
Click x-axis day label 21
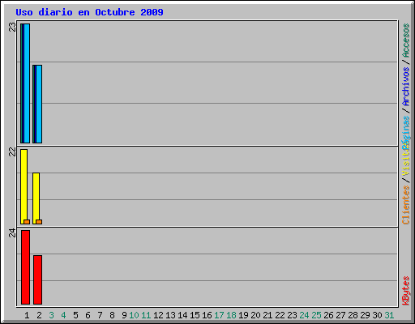point(267,315)
